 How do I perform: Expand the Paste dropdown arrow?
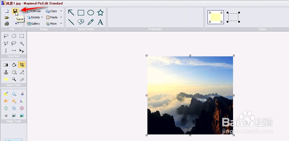[61, 17]
